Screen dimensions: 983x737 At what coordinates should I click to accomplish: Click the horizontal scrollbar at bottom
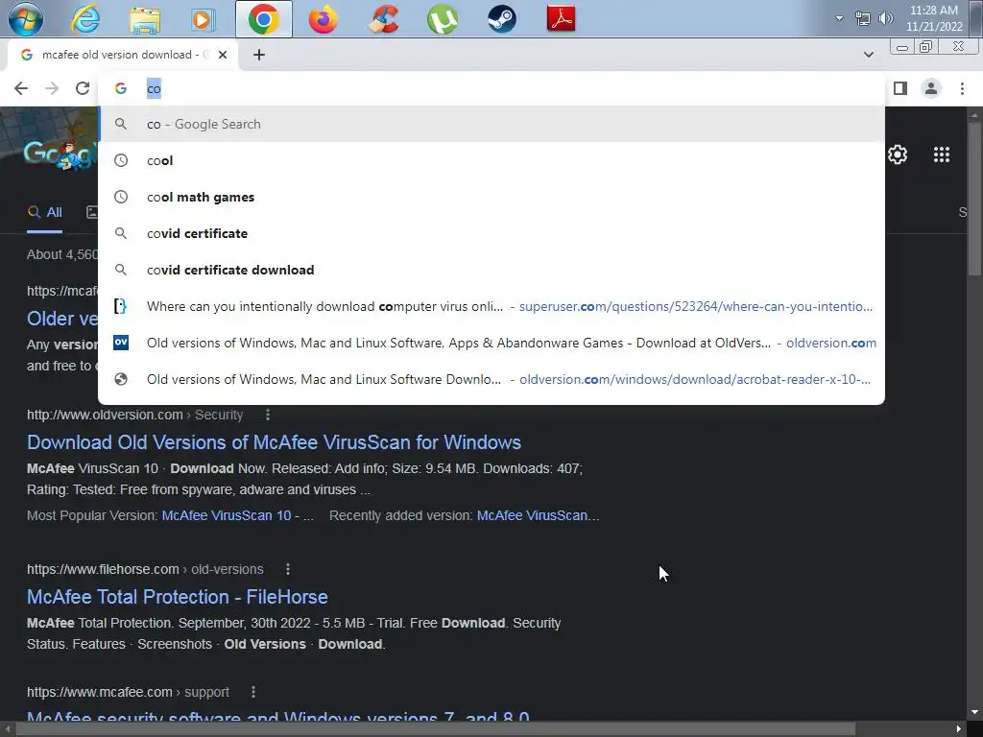(x=436, y=729)
